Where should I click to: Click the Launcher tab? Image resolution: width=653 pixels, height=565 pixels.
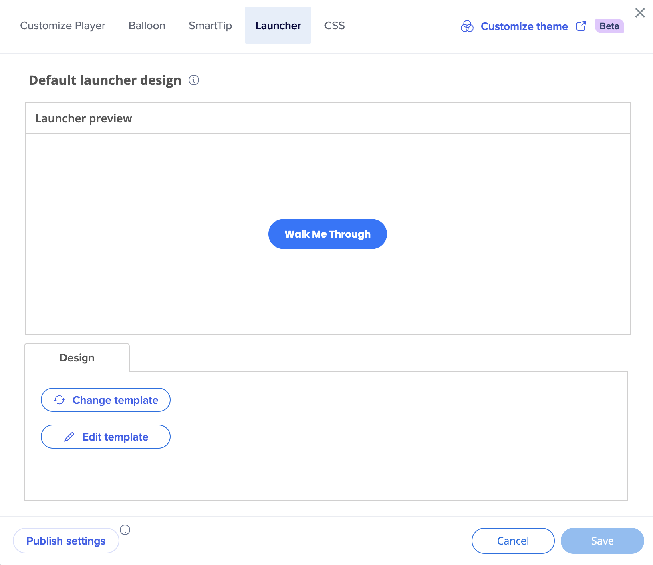[278, 26]
